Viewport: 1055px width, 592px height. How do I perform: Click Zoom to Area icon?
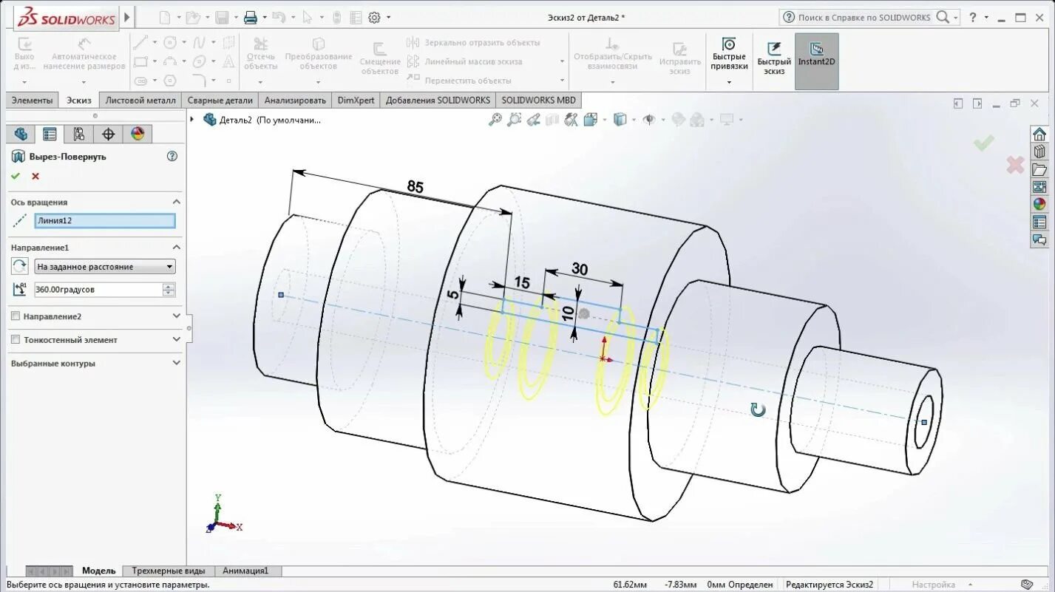[x=514, y=119]
